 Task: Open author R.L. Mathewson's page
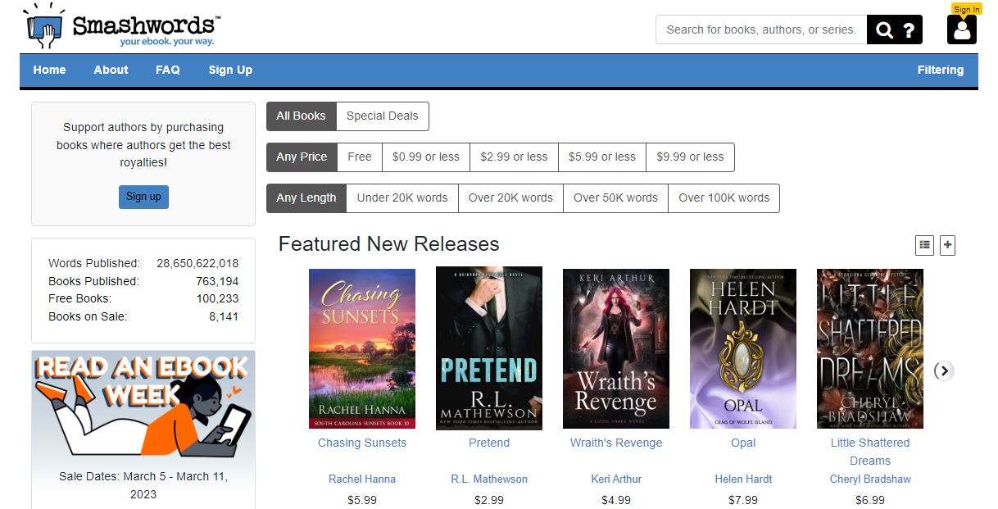click(489, 479)
